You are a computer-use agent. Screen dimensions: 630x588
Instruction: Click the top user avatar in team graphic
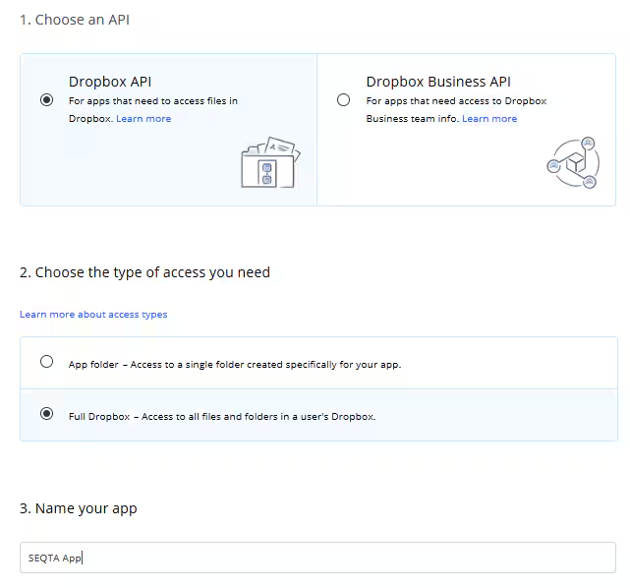click(x=588, y=144)
